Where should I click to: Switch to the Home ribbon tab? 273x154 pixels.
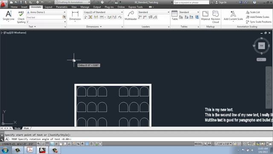(x=14, y=7)
